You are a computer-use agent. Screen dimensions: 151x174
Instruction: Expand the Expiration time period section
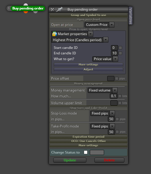click(x=89, y=137)
